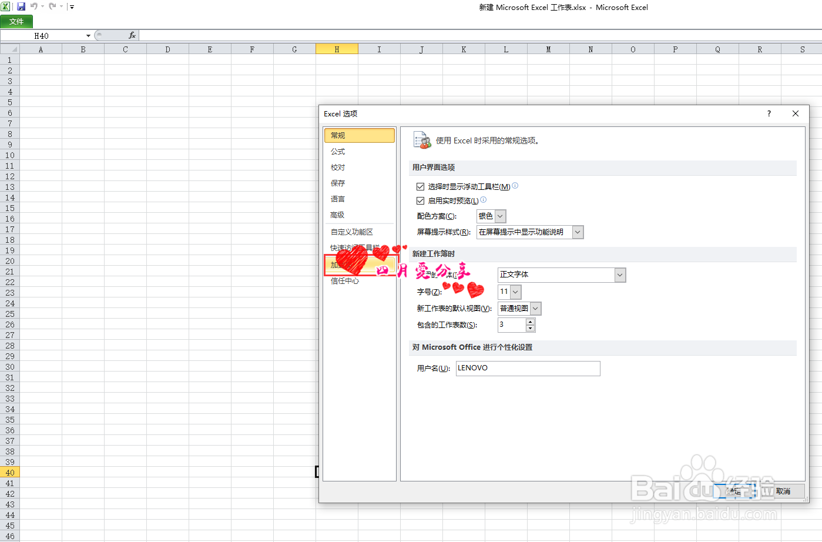Click the help question mark in dialog
Viewport: 822px width, 542px height.
[x=769, y=113]
